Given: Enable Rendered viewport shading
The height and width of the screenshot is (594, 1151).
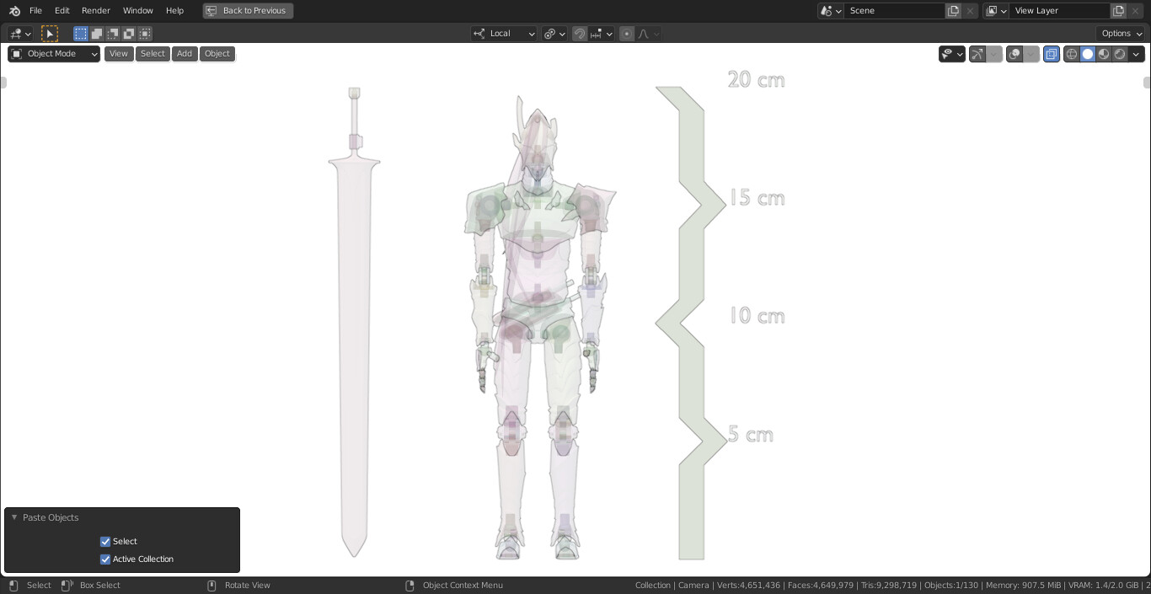Looking at the screenshot, I should coord(1120,54).
